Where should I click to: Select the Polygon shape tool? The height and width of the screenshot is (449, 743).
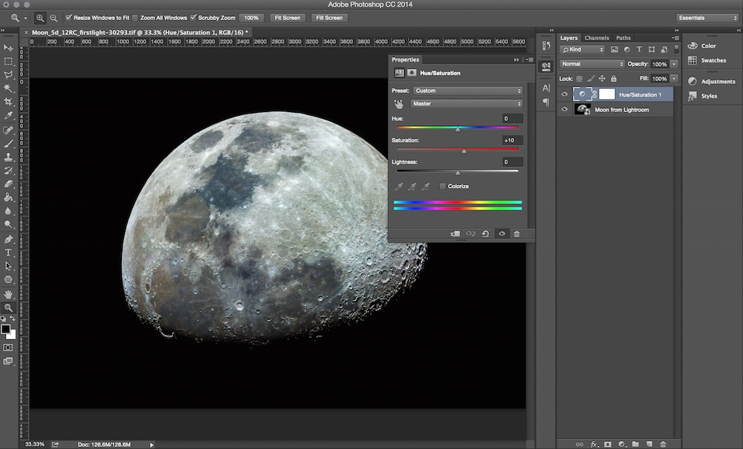click(x=8, y=280)
